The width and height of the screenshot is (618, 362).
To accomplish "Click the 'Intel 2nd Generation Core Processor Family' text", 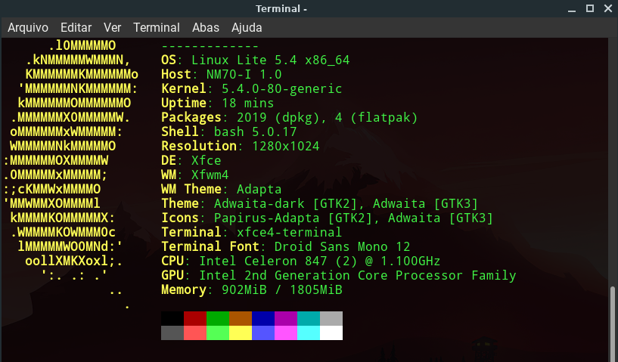I will [x=358, y=275].
